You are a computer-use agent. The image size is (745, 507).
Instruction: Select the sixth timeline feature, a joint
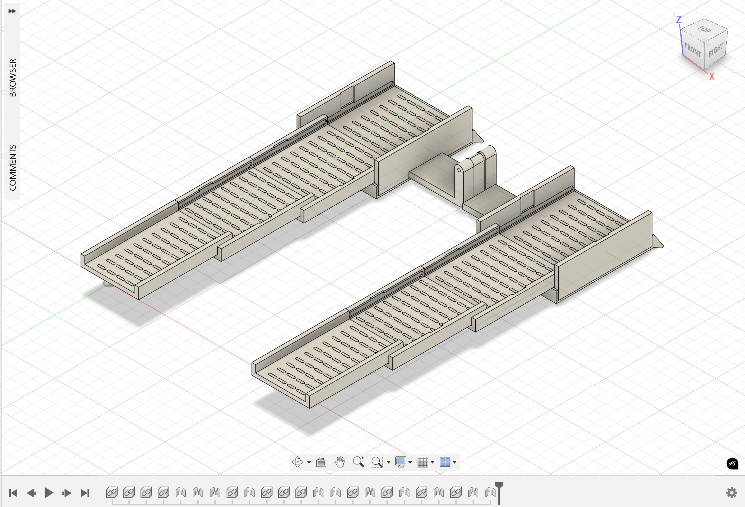[198, 493]
